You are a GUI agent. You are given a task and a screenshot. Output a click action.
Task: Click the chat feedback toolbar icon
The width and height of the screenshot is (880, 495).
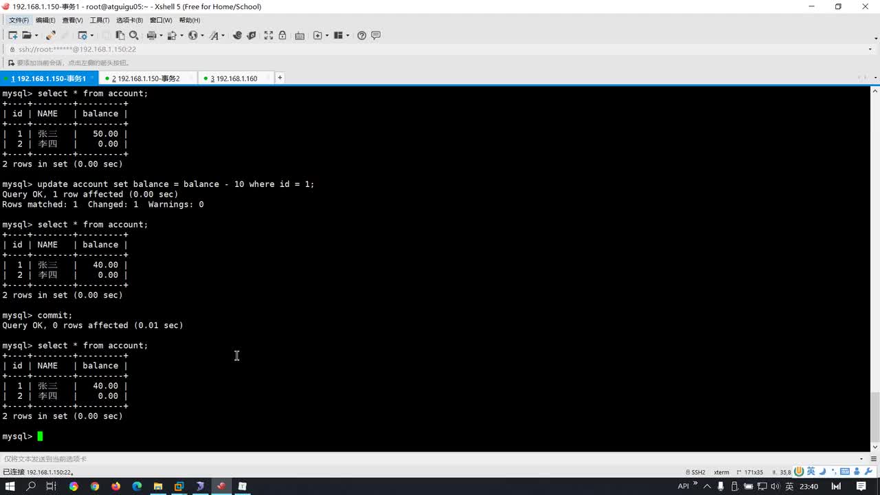tap(376, 35)
